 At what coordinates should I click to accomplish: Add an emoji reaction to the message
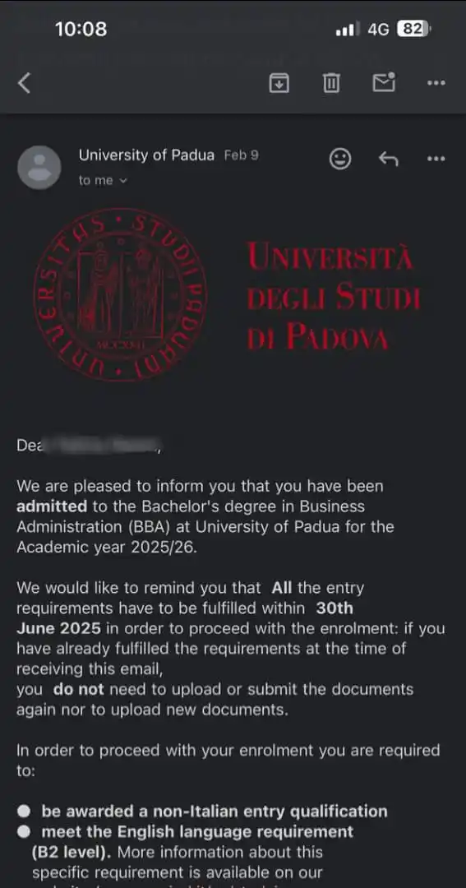coord(340,160)
